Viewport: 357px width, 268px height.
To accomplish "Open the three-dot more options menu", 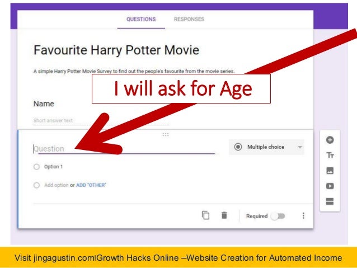I will 303,215.
